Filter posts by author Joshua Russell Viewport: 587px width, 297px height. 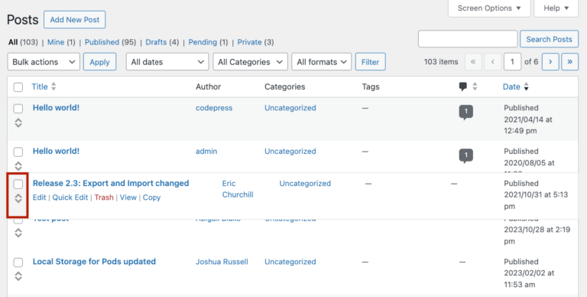(222, 262)
